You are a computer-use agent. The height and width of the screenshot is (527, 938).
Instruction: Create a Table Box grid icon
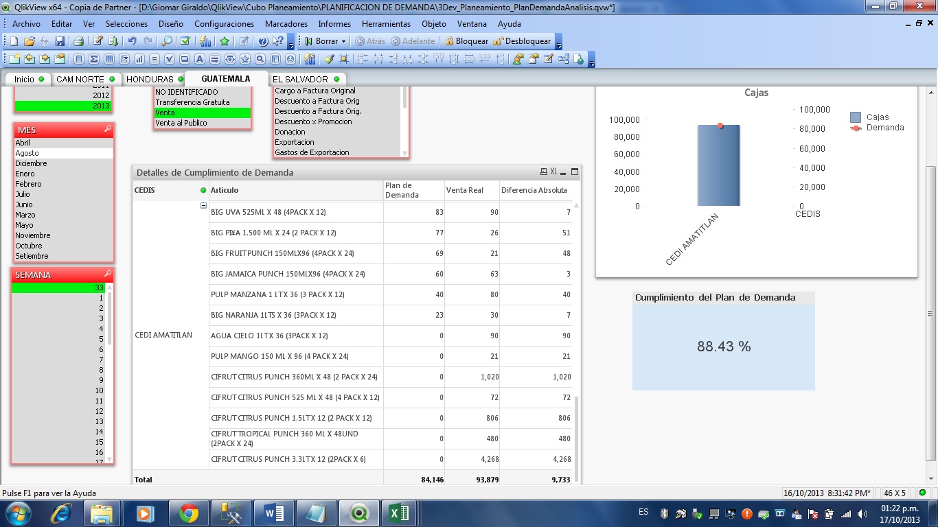pos(108,59)
